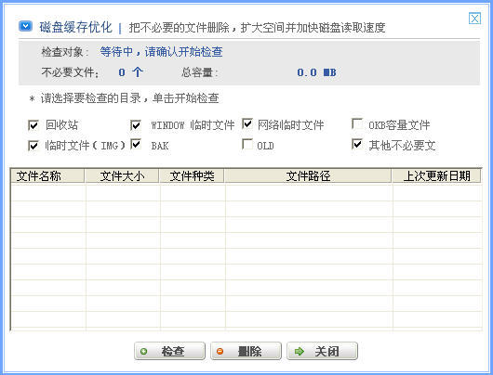The image size is (493, 375).
Task: Enable the 0KB容量文件 checkbox
Action: (x=357, y=123)
